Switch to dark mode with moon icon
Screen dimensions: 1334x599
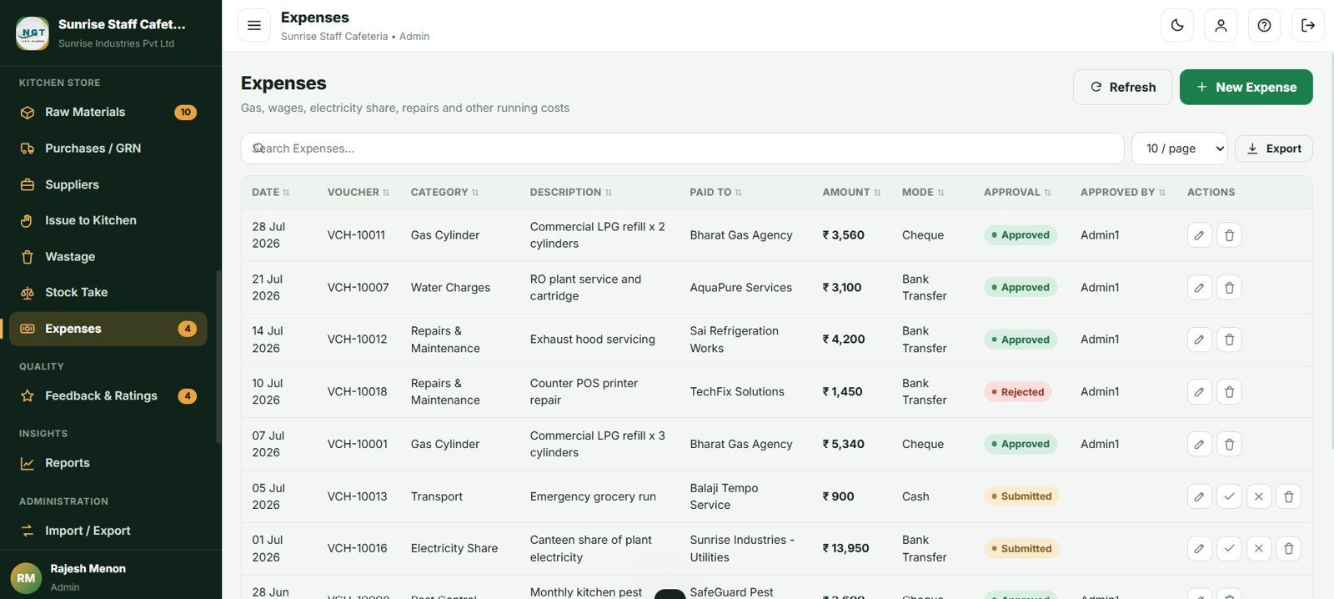click(x=1177, y=25)
